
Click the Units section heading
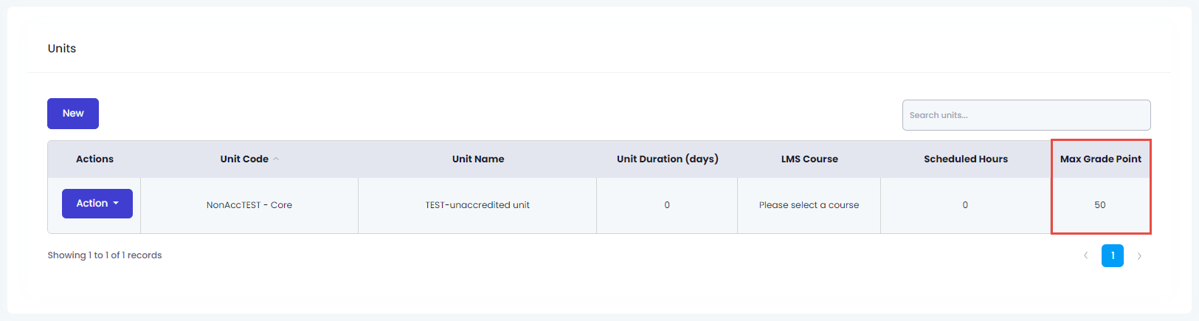(x=62, y=49)
